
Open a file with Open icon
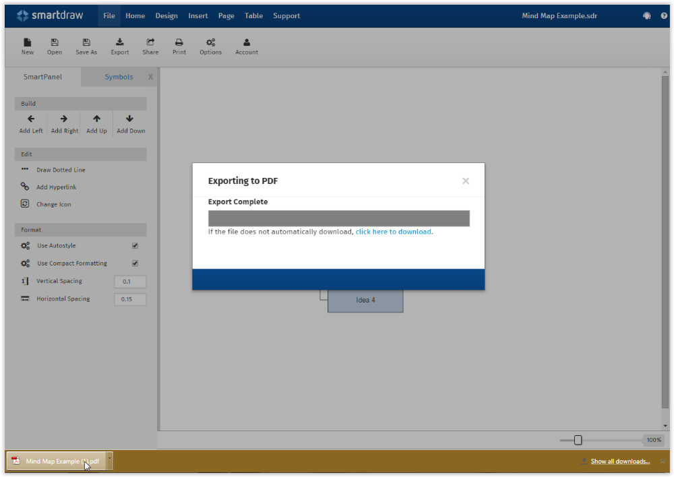[x=55, y=42]
